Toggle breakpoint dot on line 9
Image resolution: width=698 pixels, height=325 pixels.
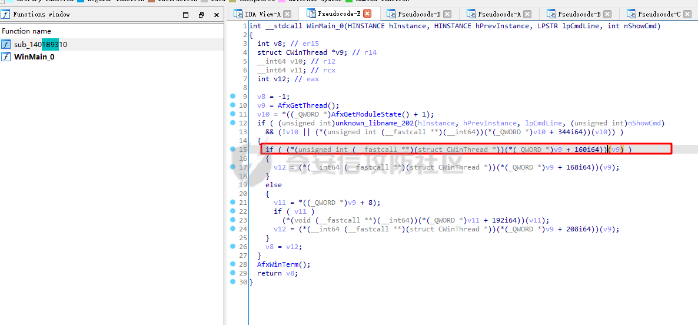(x=232, y=97)
